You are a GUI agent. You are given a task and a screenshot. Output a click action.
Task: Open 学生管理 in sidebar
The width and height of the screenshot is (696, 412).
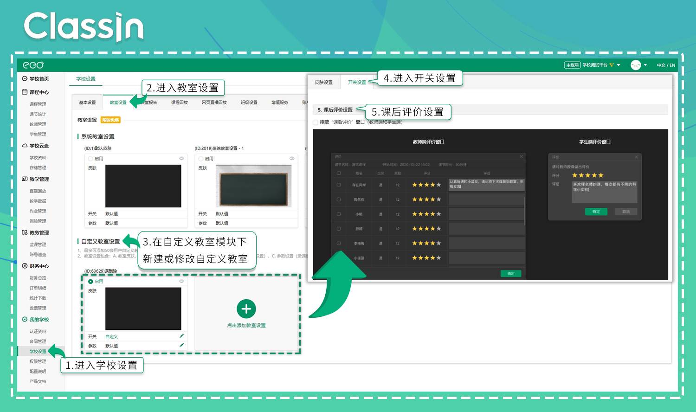click(x=38, y=134)
